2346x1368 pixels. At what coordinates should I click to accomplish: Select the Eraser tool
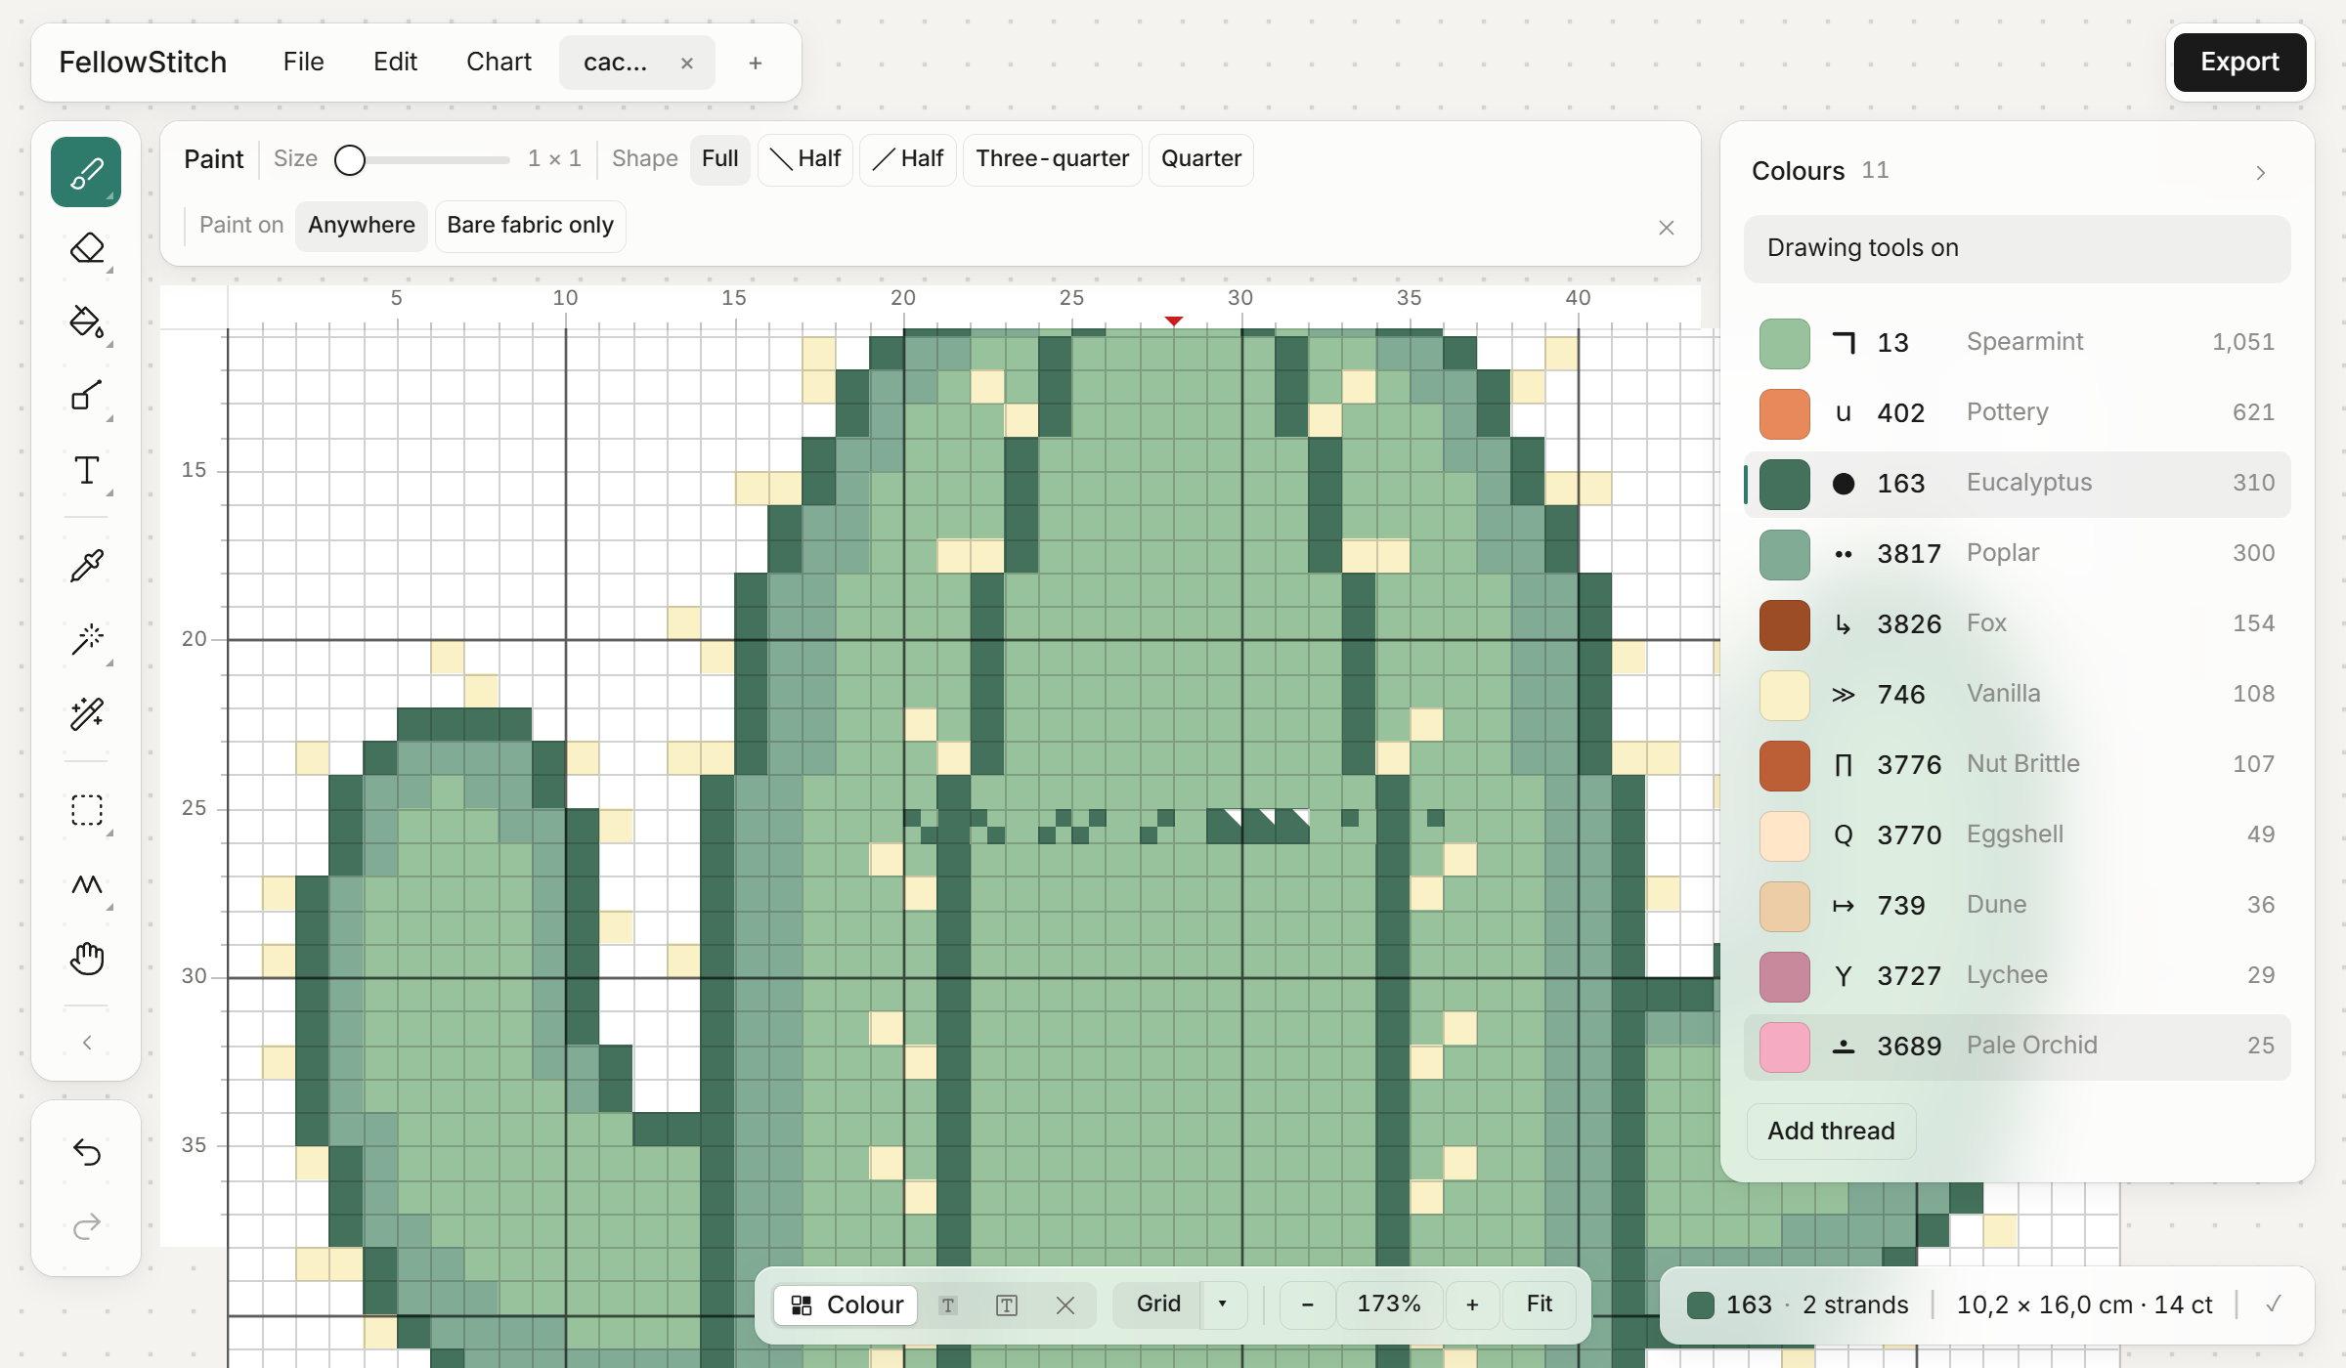(86, 247)
